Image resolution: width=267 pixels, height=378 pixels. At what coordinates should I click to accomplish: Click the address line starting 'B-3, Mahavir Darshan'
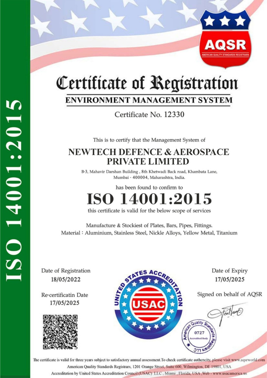(x=149, y=172)
